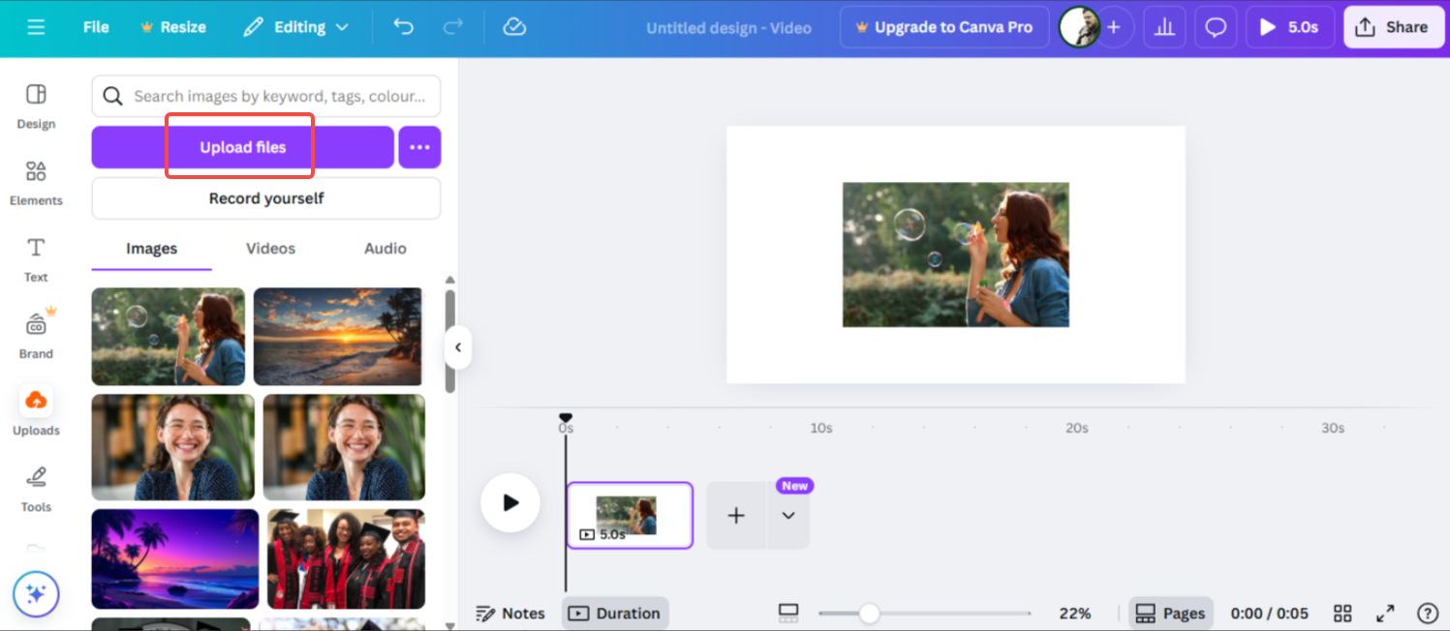Click the Share button
The image size is (1450, 631).
pyautogui.click(x=1393, y=27)
